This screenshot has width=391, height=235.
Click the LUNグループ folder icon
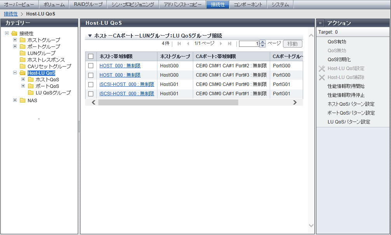coord(23,53)
